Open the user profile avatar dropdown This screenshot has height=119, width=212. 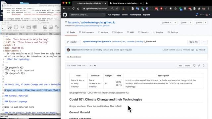(208, 15)
